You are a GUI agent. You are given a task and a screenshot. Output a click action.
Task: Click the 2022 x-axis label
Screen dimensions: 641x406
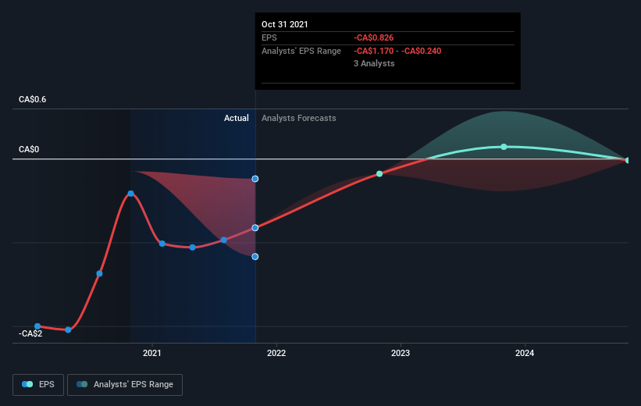tap(276, 353)
